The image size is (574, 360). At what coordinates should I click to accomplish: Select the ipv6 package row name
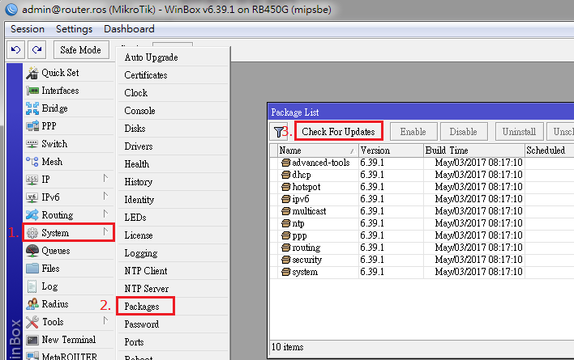(x=301, y=199)
